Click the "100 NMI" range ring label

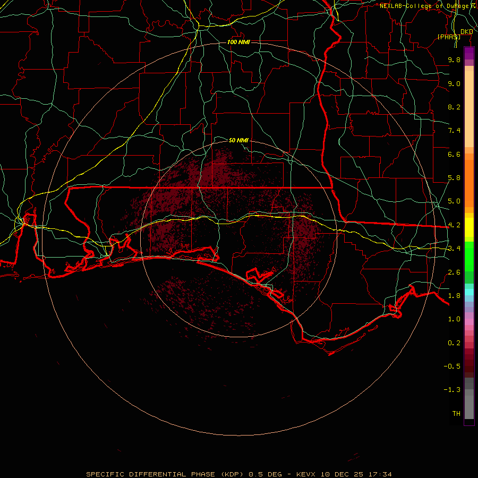(x=238, y=42)
